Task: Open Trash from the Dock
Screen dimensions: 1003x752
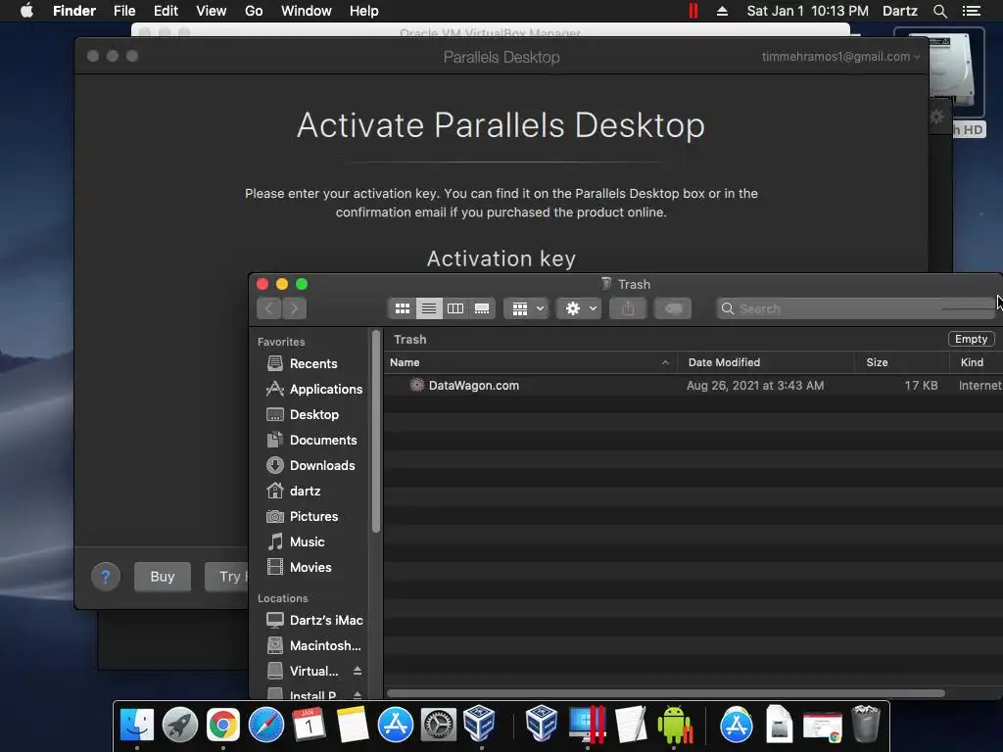Action: coord(866,726)
